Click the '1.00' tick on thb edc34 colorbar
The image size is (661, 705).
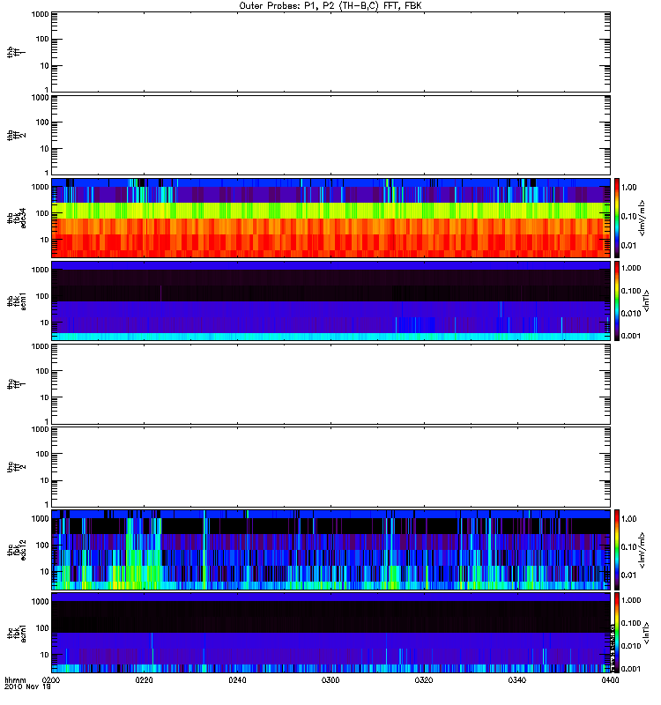pyautogui.click(x=629, y=188)
